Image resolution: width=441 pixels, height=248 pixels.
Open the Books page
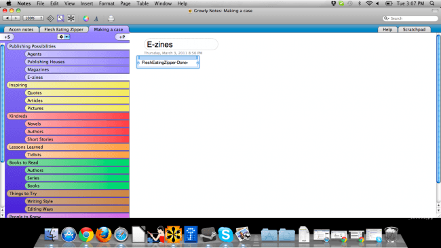[77, 185]
